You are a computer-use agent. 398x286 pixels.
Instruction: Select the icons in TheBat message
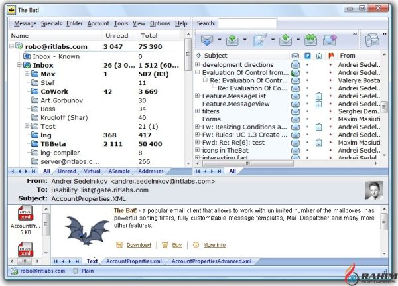click(225, 150)
